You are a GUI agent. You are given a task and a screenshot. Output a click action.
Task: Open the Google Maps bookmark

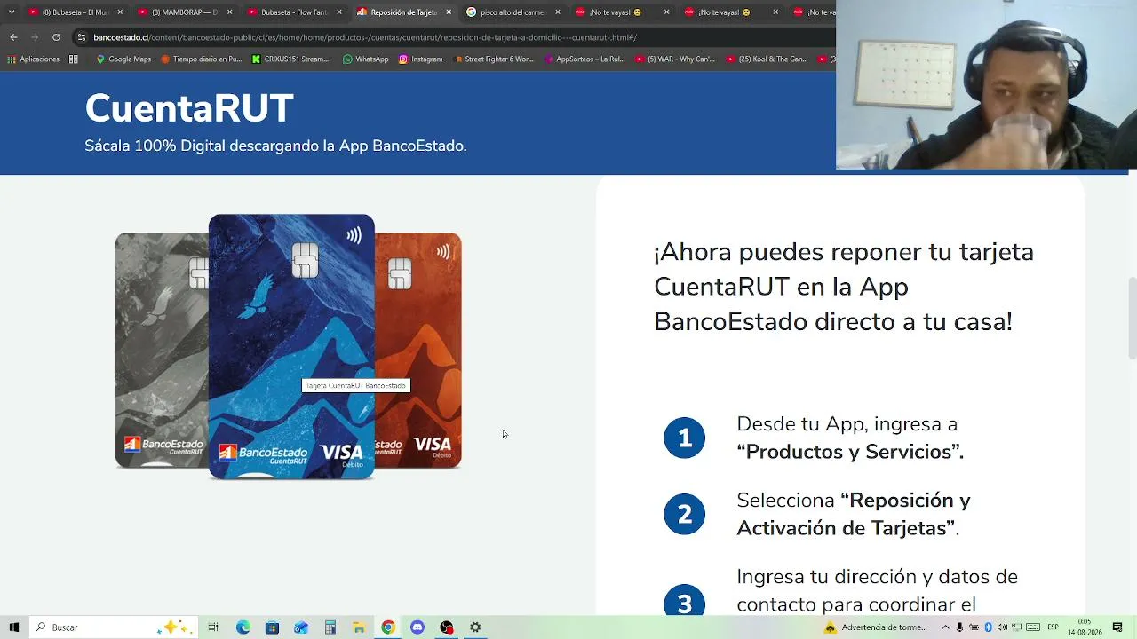123,59
